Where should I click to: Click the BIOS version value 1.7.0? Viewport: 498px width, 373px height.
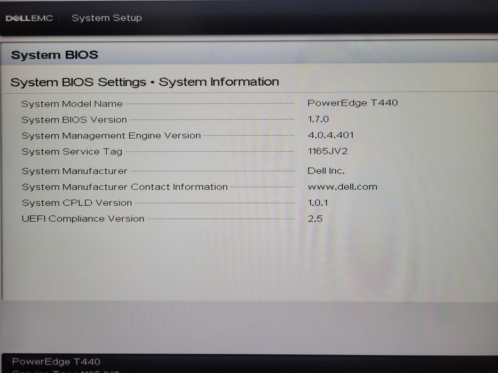318,119
